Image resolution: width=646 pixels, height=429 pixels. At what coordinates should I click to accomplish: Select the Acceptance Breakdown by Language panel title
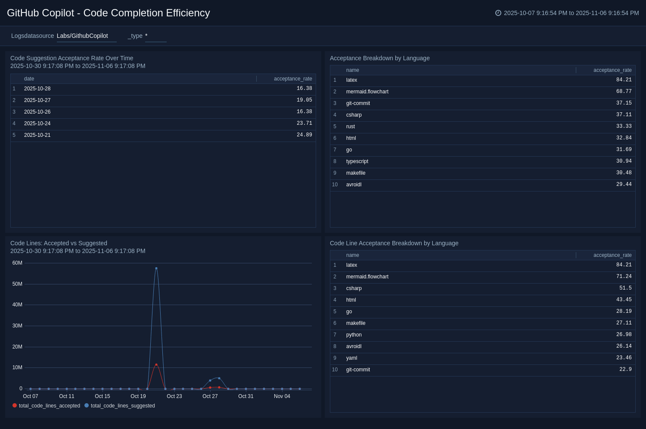coord(380,58)
